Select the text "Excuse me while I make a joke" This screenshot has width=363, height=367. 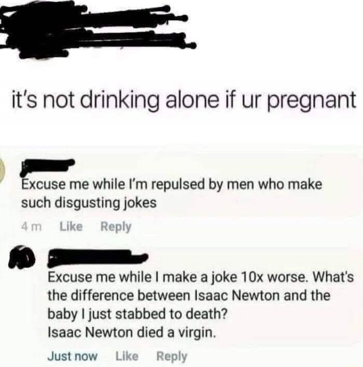[143, 277]
